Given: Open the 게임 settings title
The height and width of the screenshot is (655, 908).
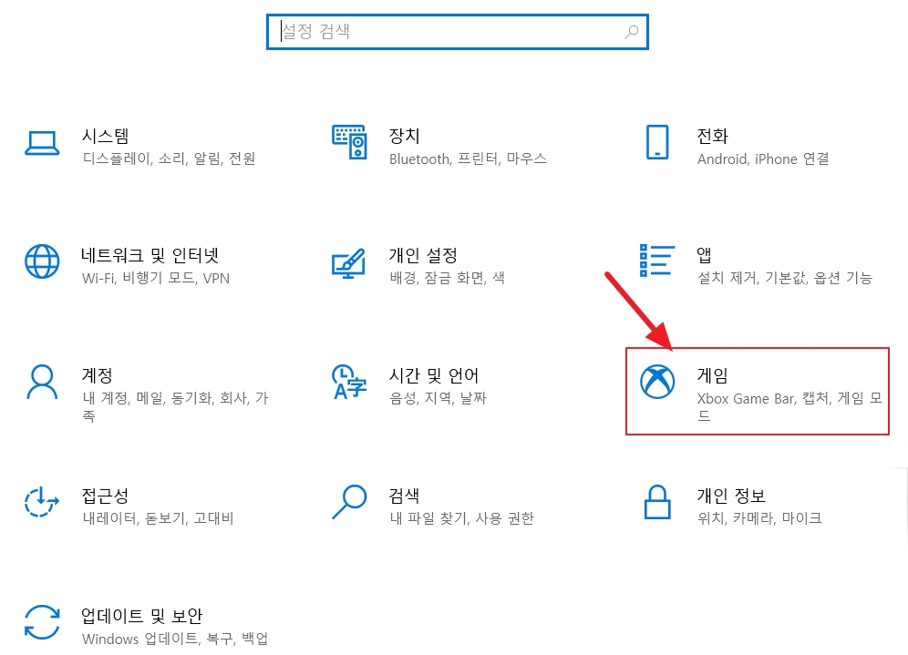Looking at the screenshot, I should click(x=712, y=375).
